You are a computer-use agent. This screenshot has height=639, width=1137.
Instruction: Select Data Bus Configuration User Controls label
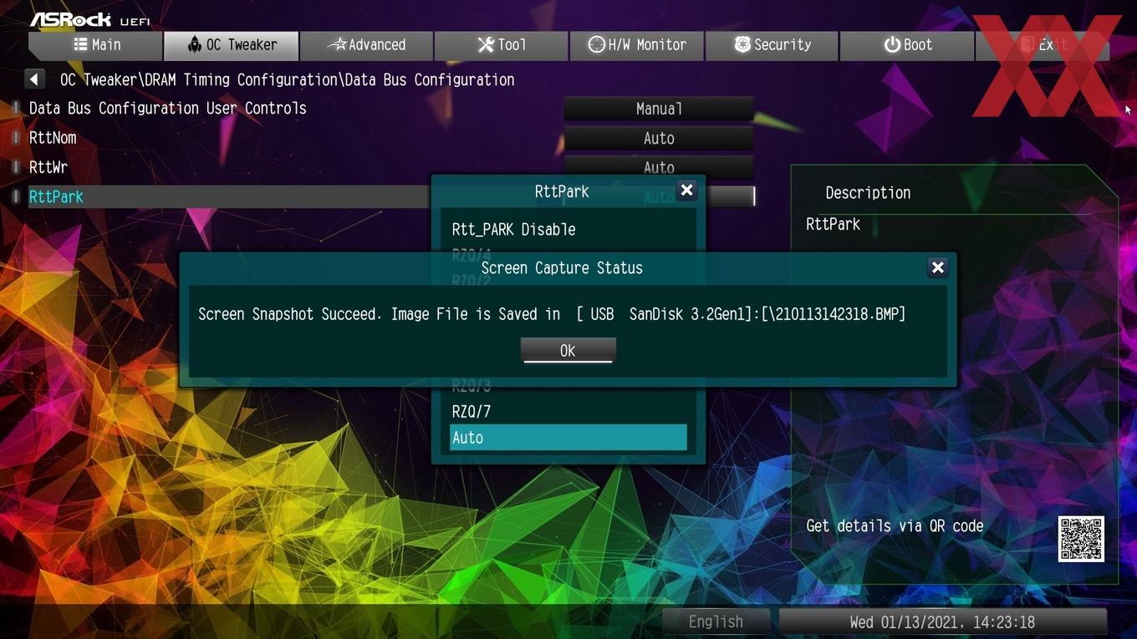click(168, 109)
